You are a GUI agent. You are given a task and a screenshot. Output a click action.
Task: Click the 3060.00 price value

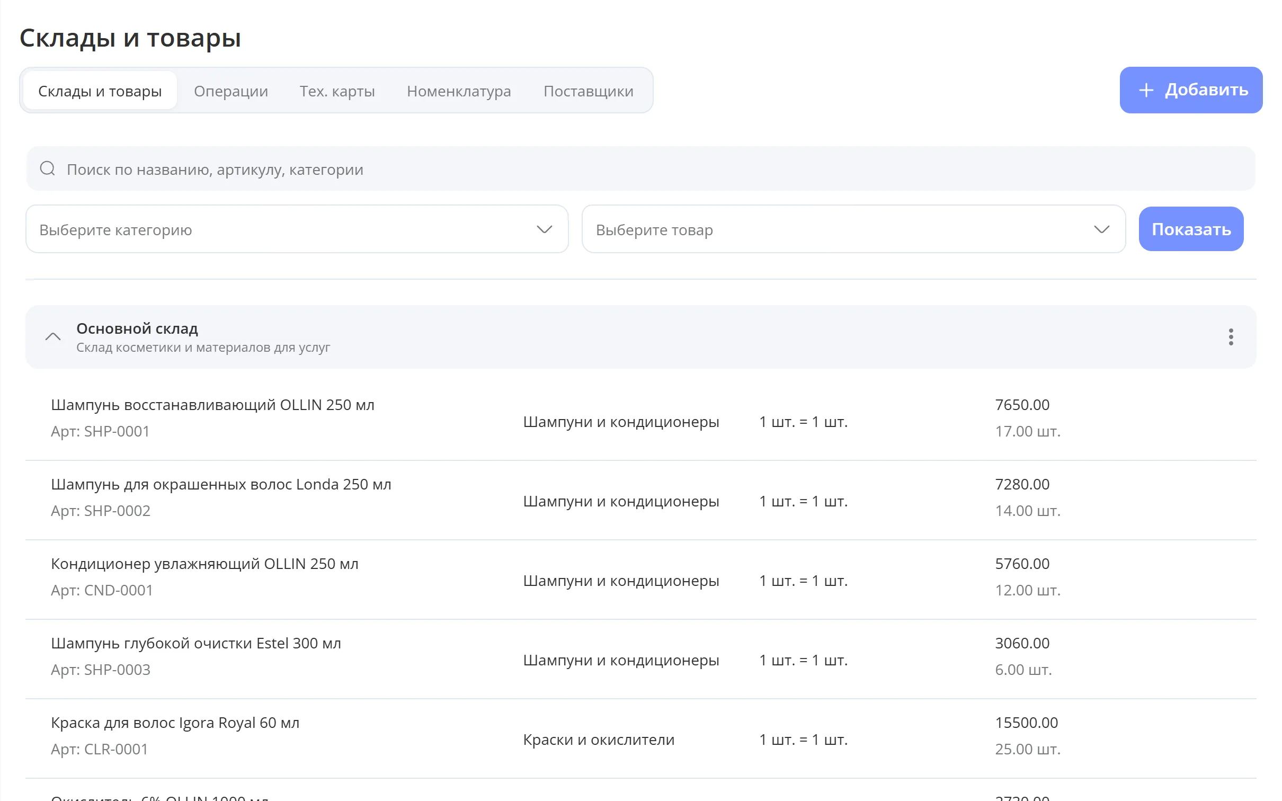pos(1022,643)
